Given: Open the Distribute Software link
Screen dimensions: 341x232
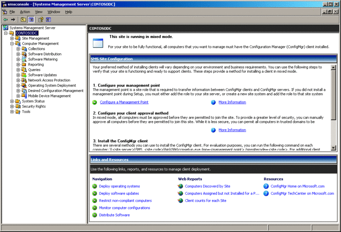Looking at the screenshot, I should coord(114,215).
